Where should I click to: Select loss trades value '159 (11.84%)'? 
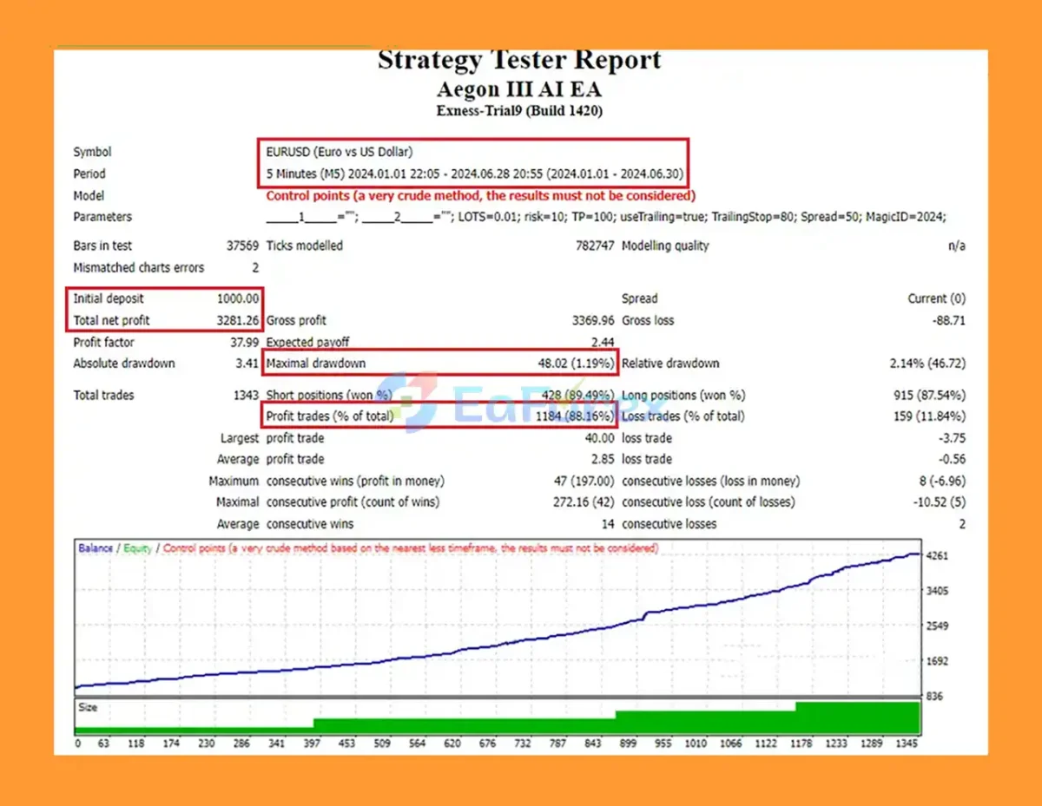click(928, 416)
